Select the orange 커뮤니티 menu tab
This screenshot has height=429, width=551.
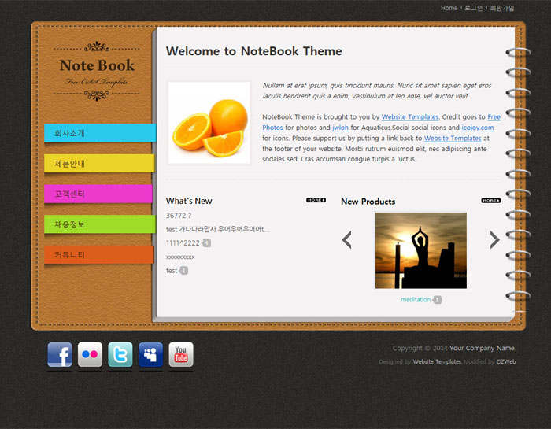tap(98, 255)
